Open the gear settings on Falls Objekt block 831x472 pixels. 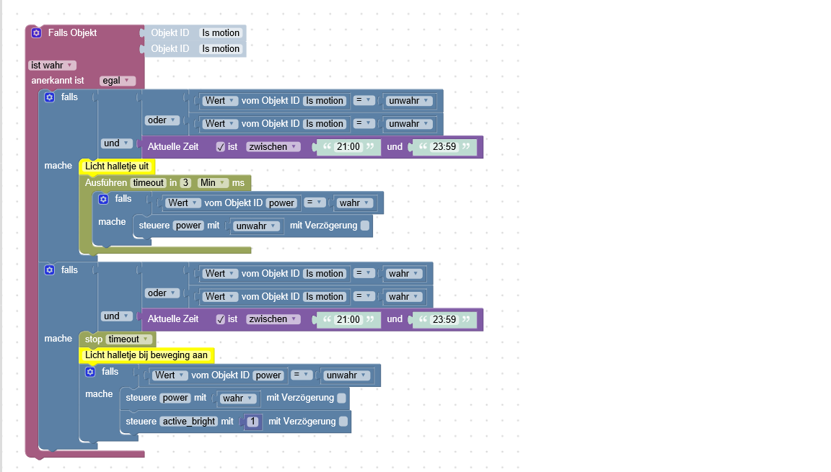(36, 33)
